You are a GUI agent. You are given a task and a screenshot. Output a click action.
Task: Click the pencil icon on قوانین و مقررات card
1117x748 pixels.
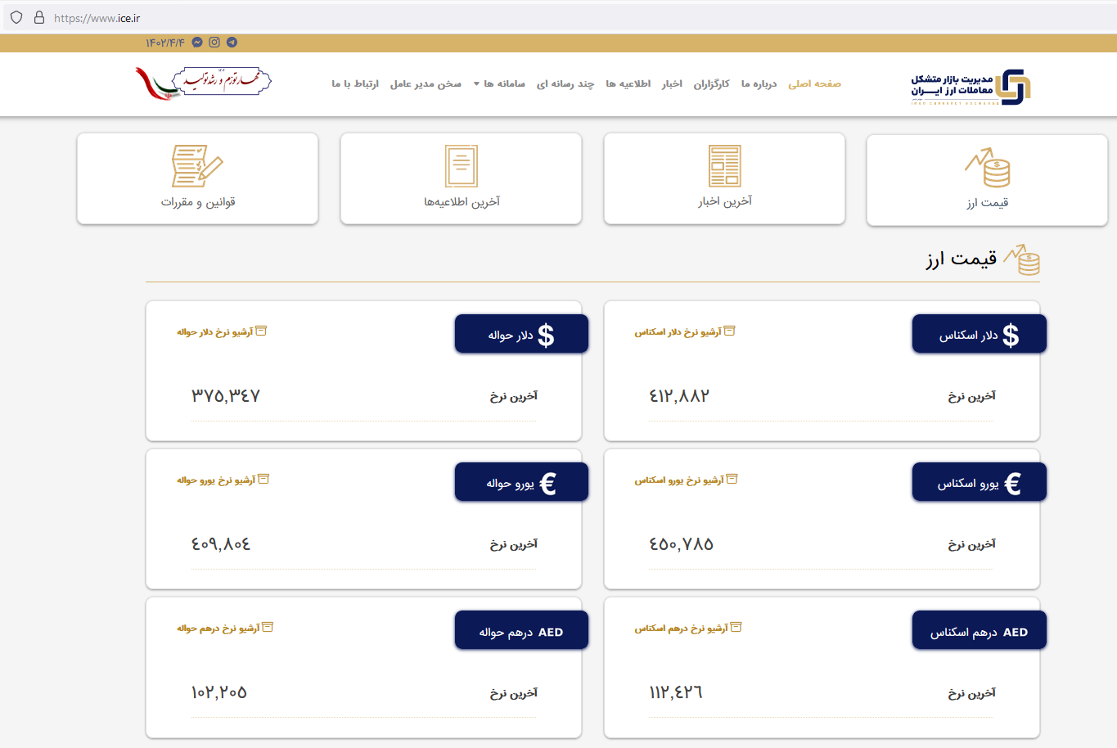197,165
